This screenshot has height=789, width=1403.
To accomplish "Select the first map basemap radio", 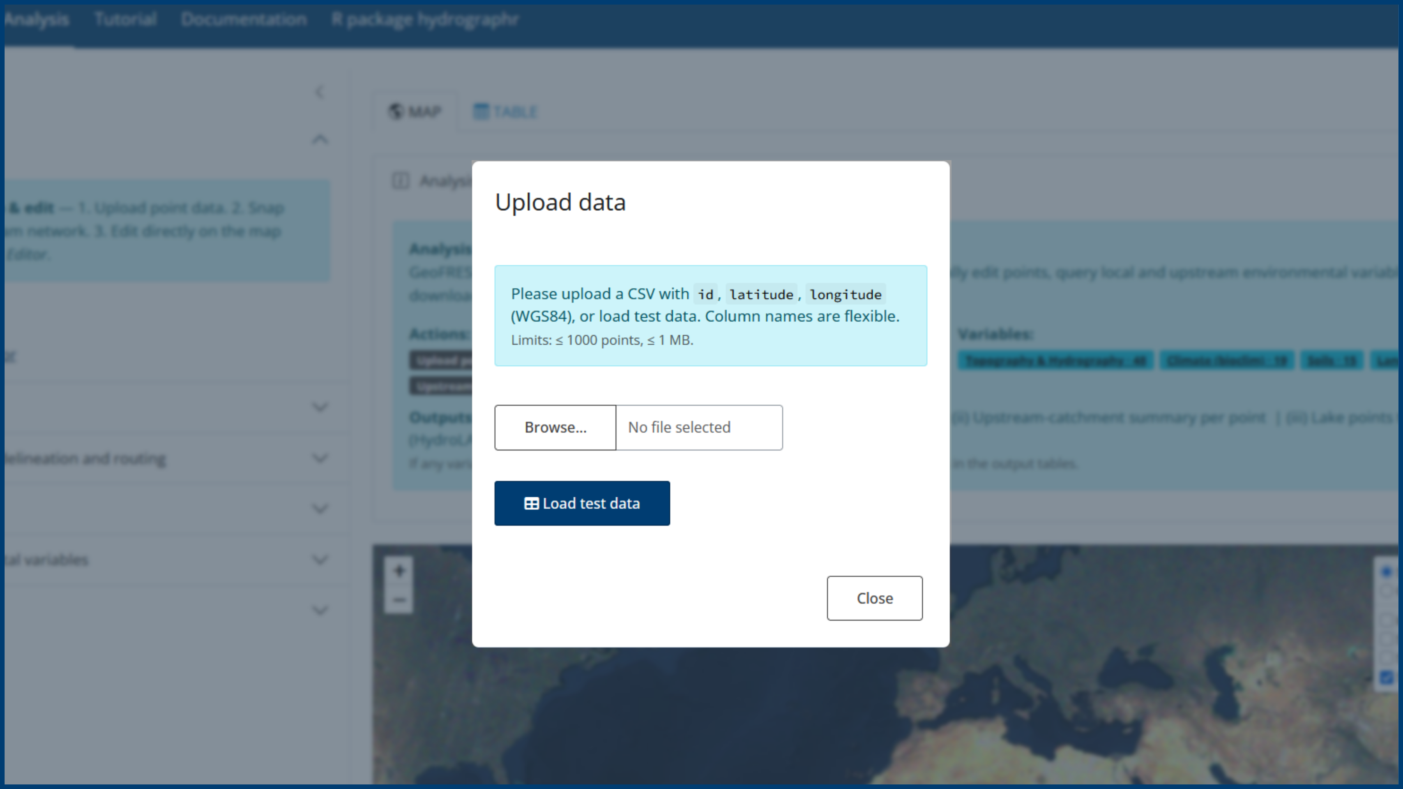I will click(x=1387, y=571).
